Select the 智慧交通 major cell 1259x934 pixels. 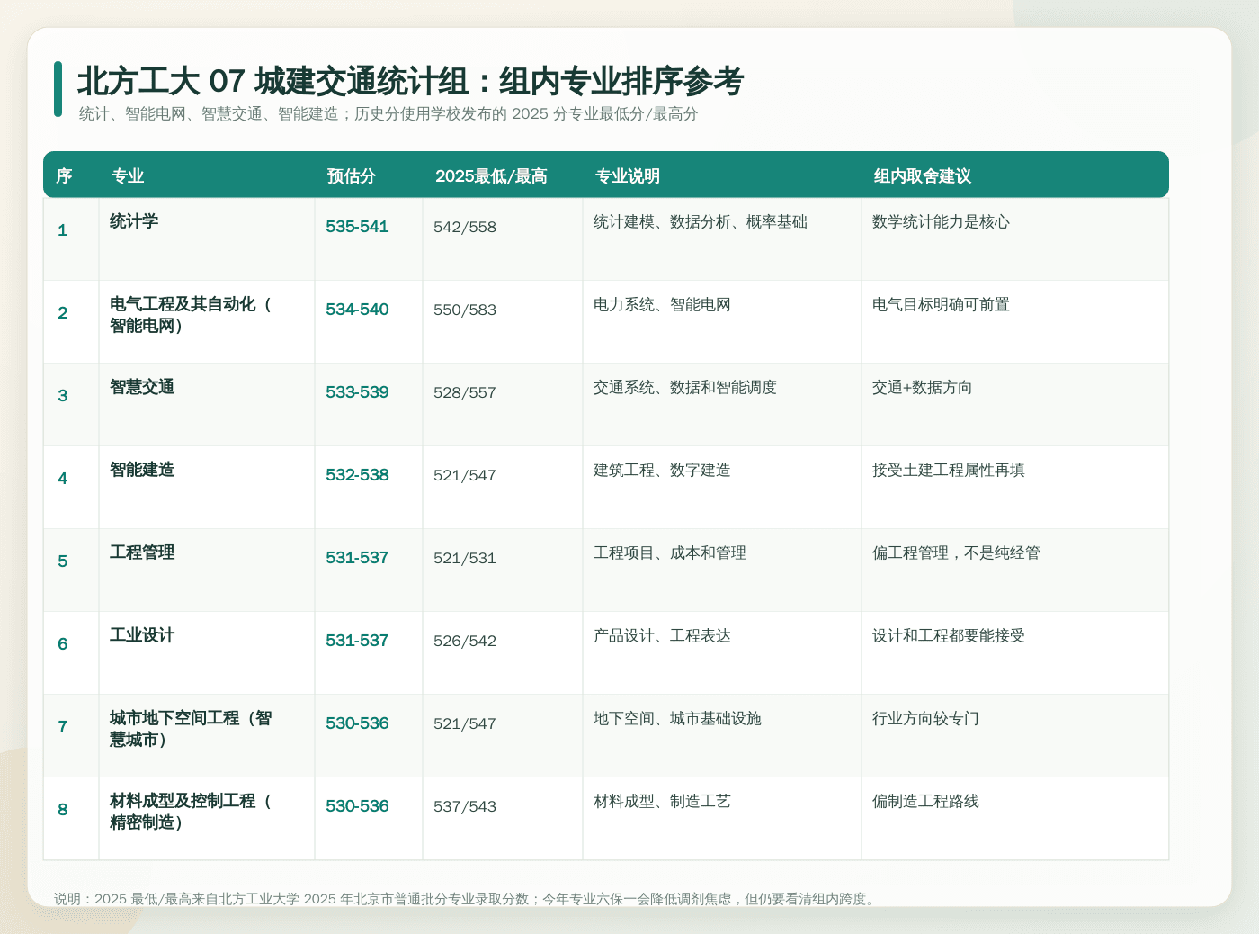142,387
